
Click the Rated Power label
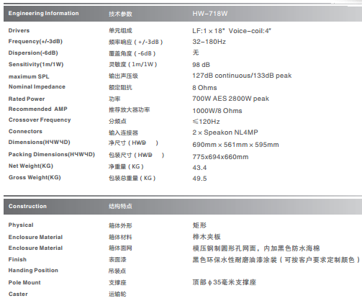(x=27, y=99)
